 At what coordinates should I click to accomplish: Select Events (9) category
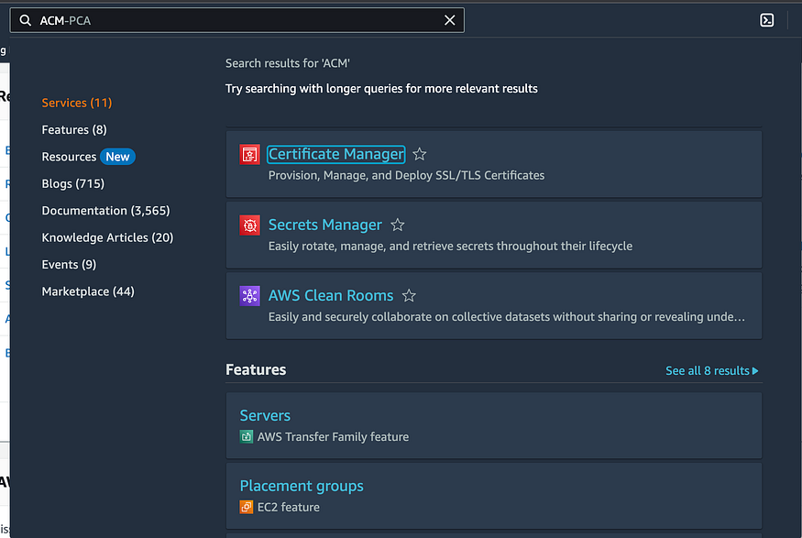coord(69,264)
